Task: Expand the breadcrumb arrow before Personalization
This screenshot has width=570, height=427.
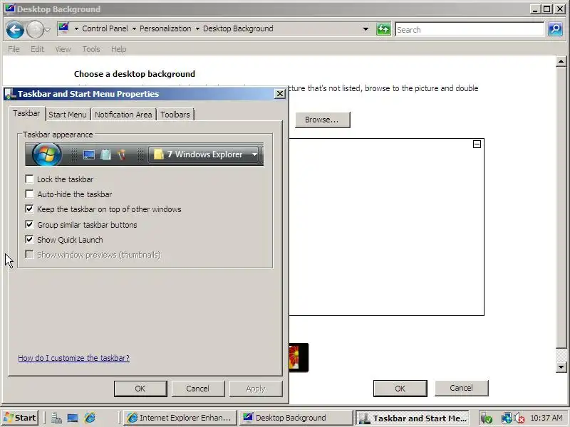Action: 134,28
